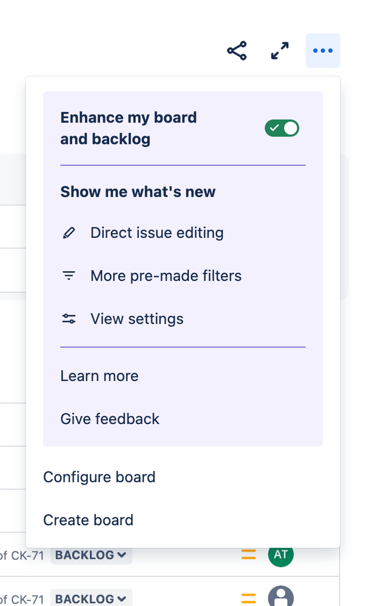Image resolution: width=367 pixels, height=606 pixels.
Task: Click the filter icon beside More pre-made filters
Action: click(69, 276)
